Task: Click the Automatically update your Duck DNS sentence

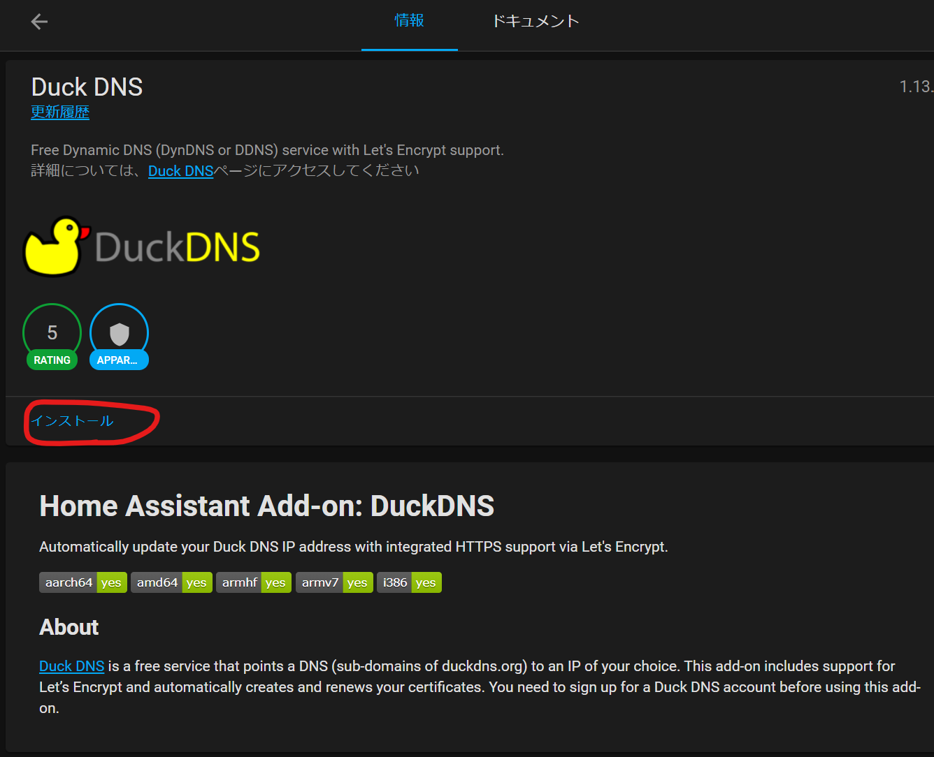Action: tap(354, 547)
